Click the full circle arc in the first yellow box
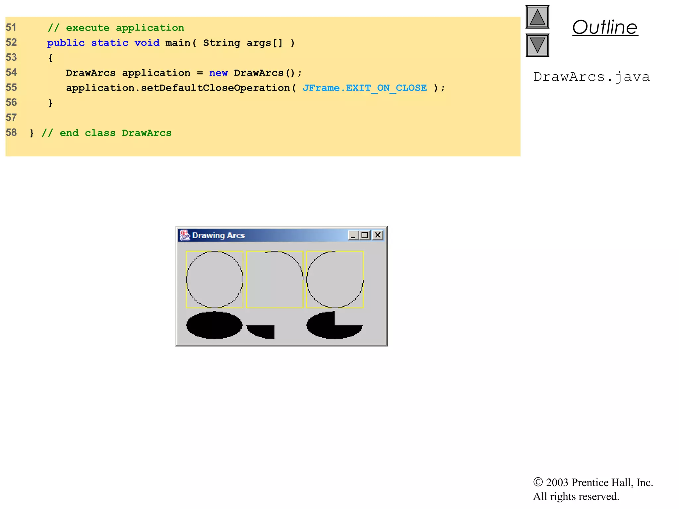This screenshot has width=679, height=509. pos(215,279)
